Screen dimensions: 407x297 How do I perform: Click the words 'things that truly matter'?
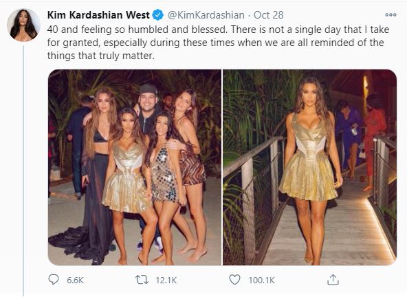point(100,56)
